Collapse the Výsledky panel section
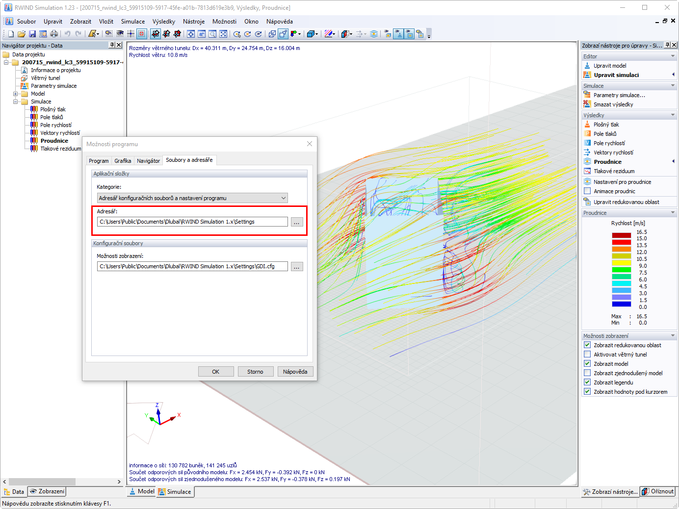The width and height of the screenshot is (679, 509). 673,115
